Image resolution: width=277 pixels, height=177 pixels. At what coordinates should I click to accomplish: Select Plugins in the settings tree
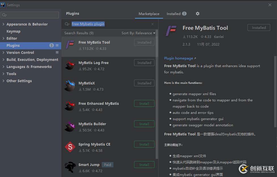coord(31,45)
